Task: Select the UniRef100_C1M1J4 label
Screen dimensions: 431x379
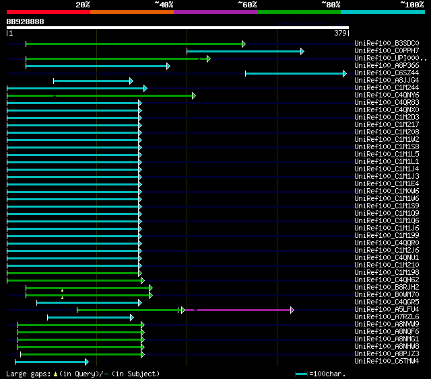Action: (387, 169)
